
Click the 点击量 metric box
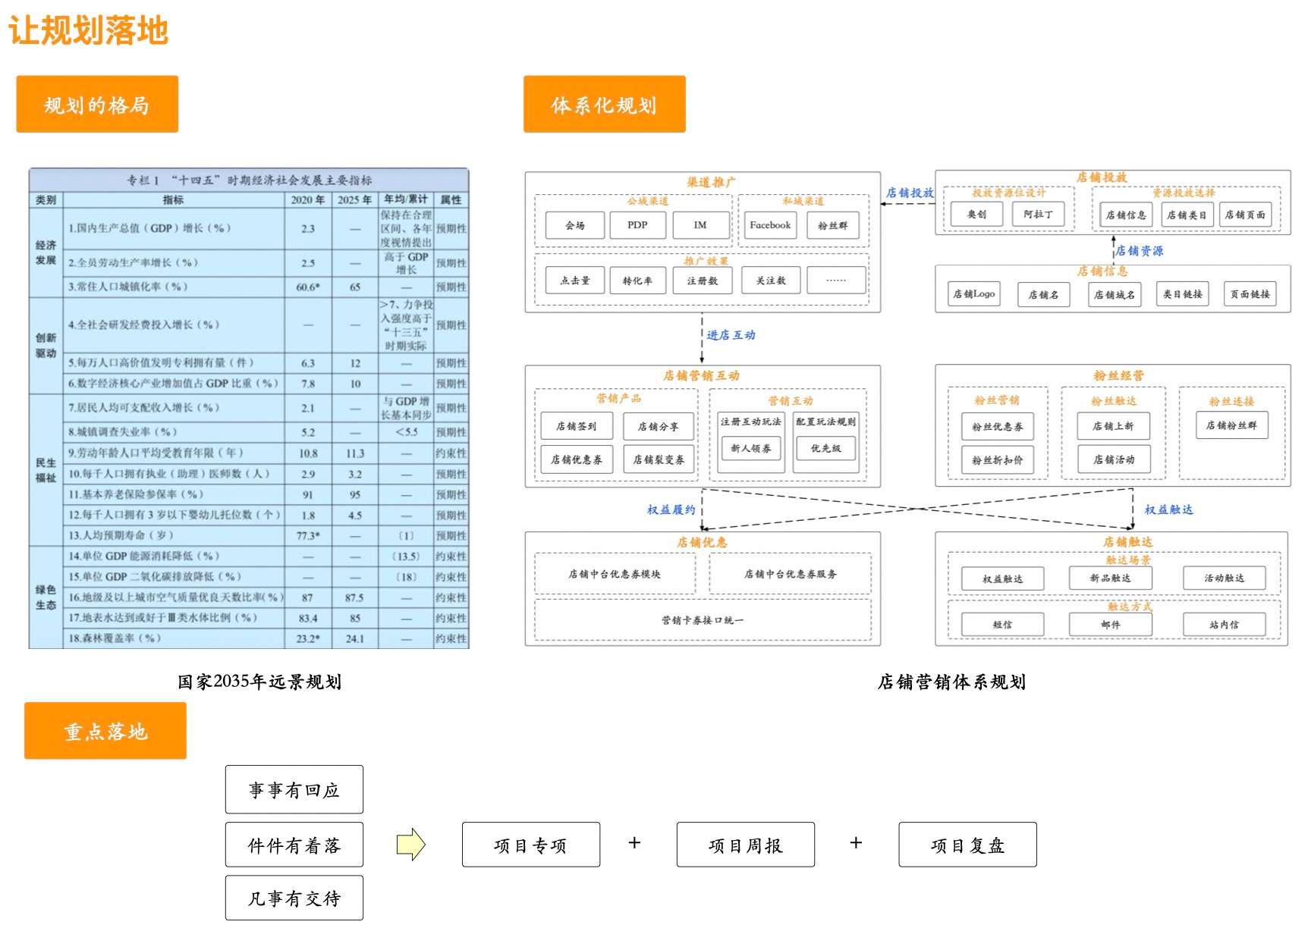575,281
